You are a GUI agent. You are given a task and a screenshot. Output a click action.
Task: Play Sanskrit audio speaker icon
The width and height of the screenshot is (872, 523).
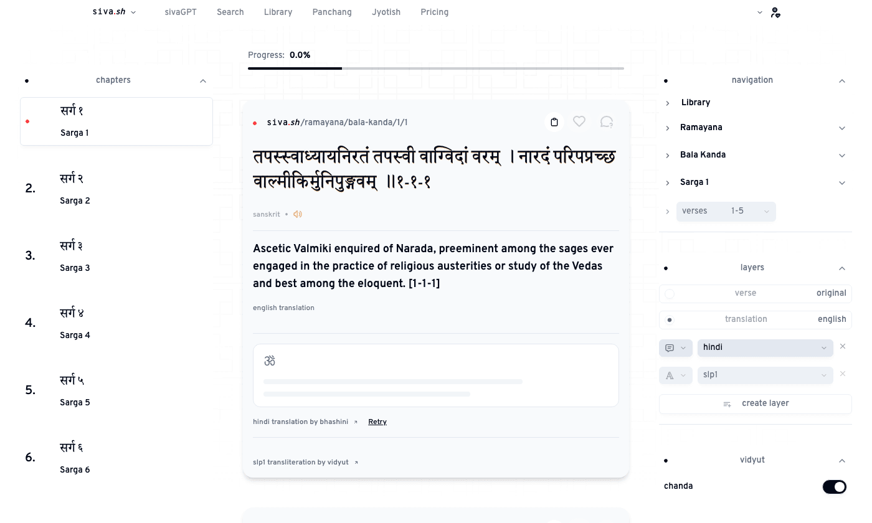298,214
